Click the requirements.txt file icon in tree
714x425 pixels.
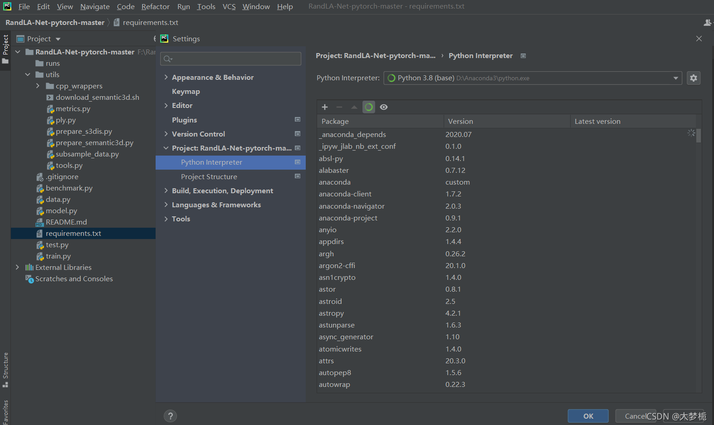pos(40,234)
